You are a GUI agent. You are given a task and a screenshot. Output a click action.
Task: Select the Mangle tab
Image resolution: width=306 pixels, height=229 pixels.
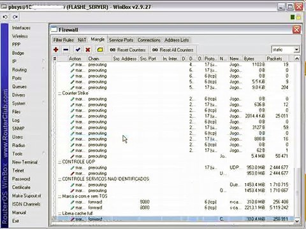pos(98,39)
